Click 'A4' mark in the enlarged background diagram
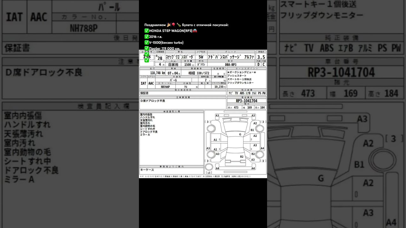 tap(391, 223)
